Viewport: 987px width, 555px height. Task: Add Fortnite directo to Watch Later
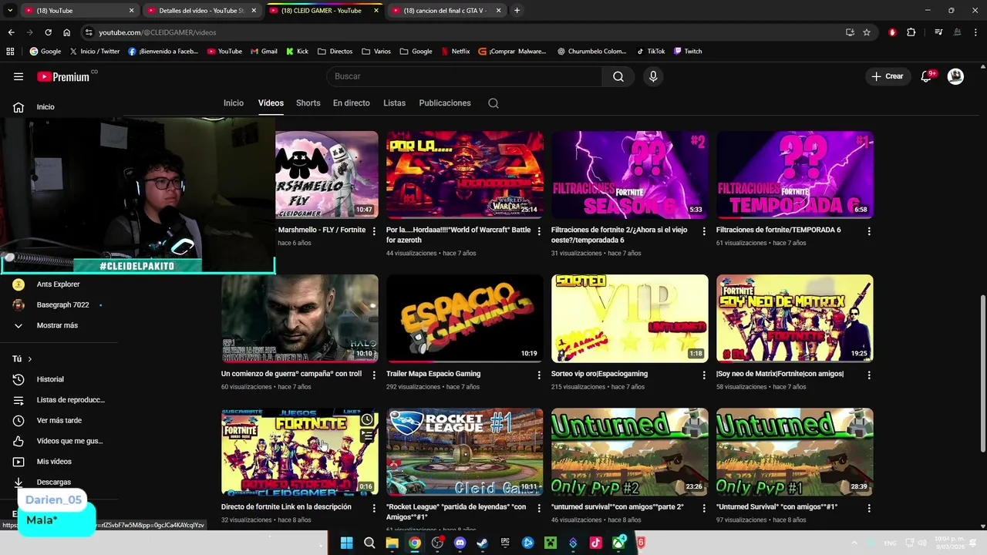pyautogui.click(x=367, y=419)
